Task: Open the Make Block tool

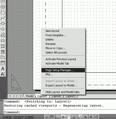Action: coord(3,40)
